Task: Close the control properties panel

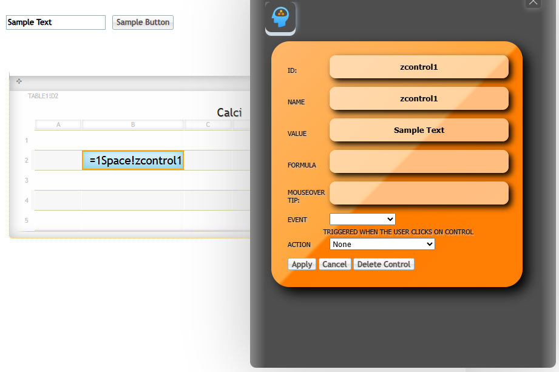Action: tap(532, 2)
